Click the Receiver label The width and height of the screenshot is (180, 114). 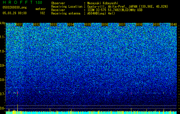(58, 10)
